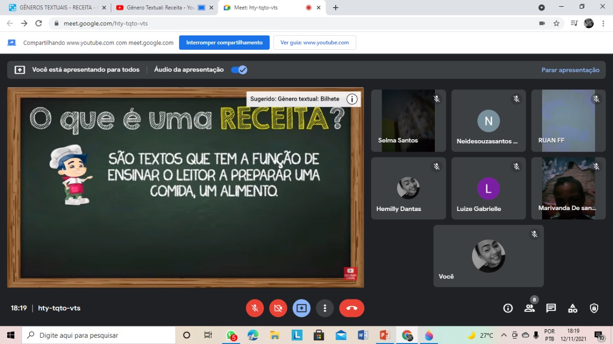
Task: Open Microsoft Store from taskbar
Action: 318,335
